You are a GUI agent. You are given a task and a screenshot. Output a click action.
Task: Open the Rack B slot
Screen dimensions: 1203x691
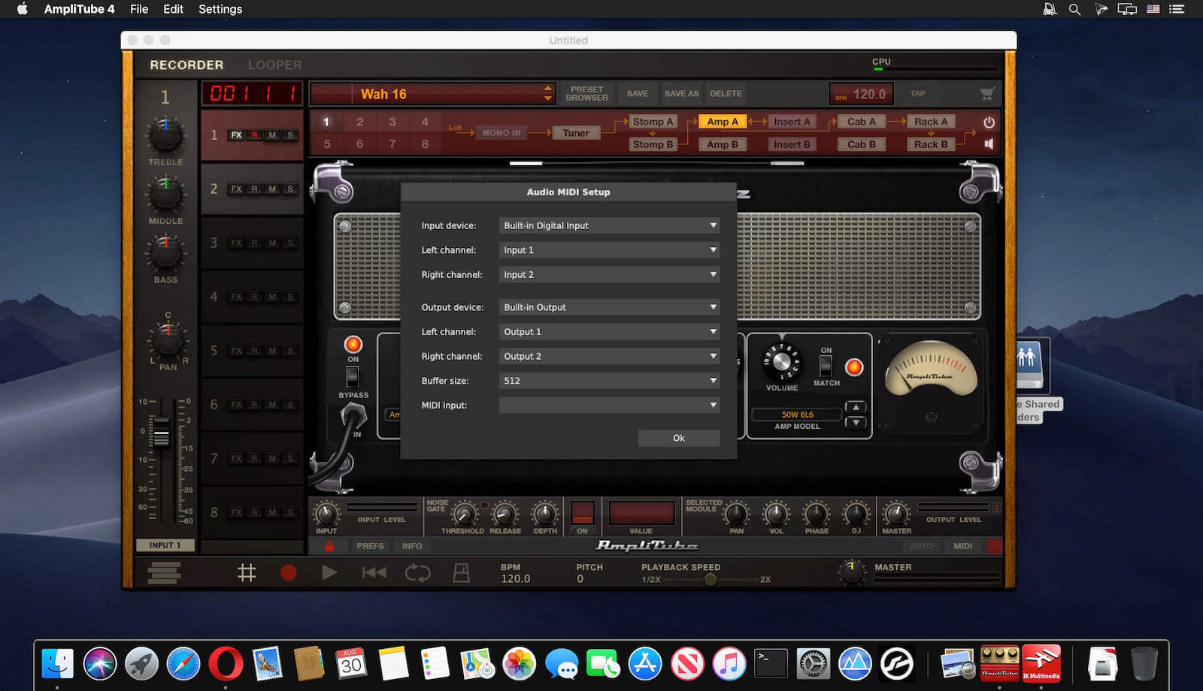[x=930, y=143]
